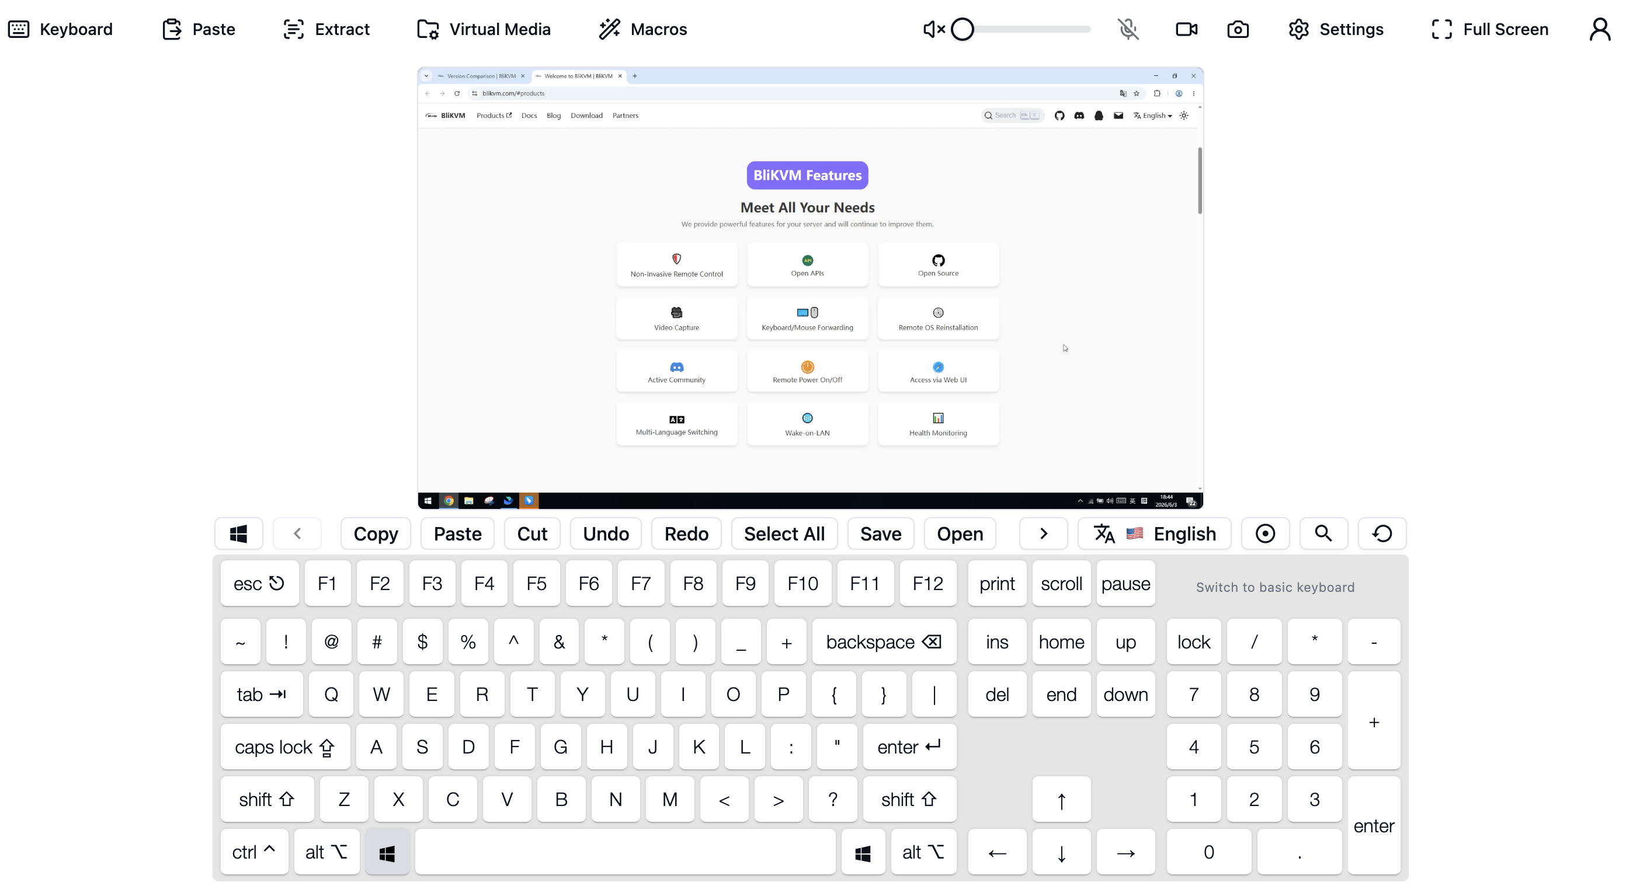Toggle the left alt modifier key
The width and height of the screenshot is (1626, 886).
point(327,852)
